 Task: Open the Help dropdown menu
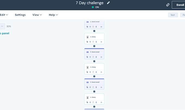coord(53,15)
